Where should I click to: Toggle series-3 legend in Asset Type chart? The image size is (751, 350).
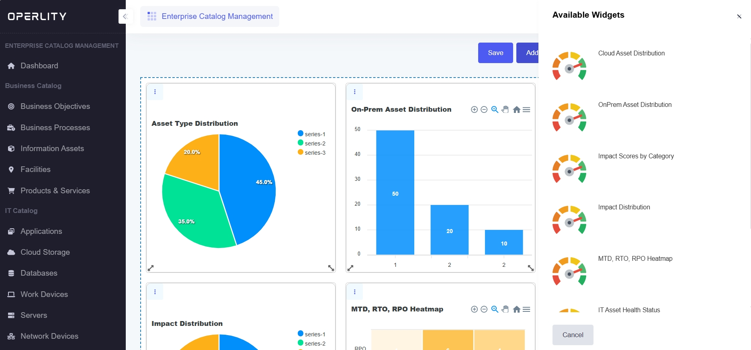coord(312,153)
